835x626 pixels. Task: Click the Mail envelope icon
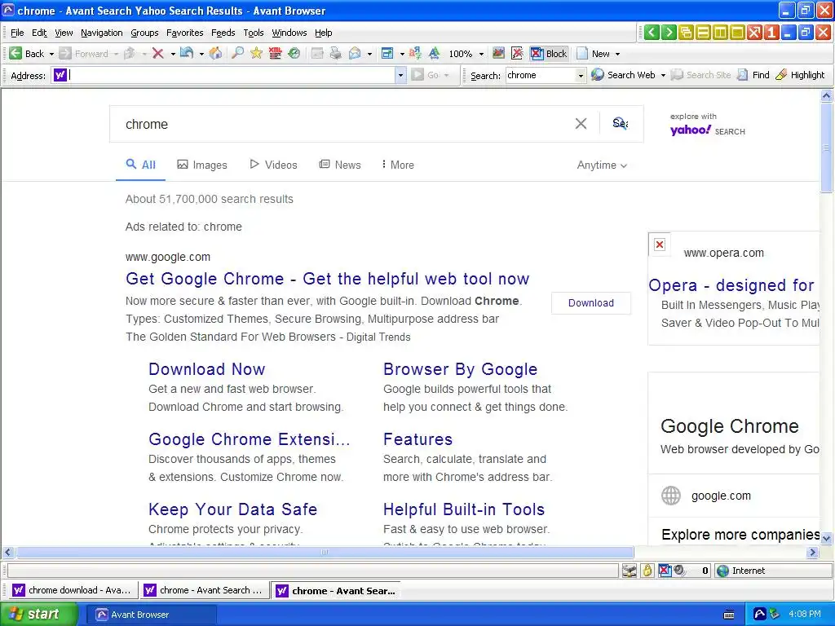pos(355,53)
